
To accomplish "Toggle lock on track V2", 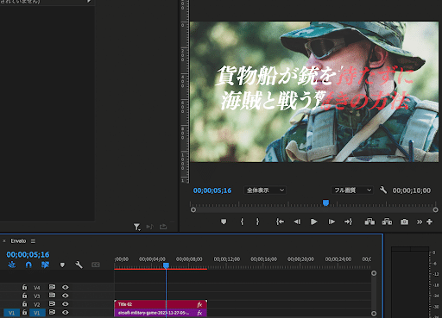I will coord(24,303).
